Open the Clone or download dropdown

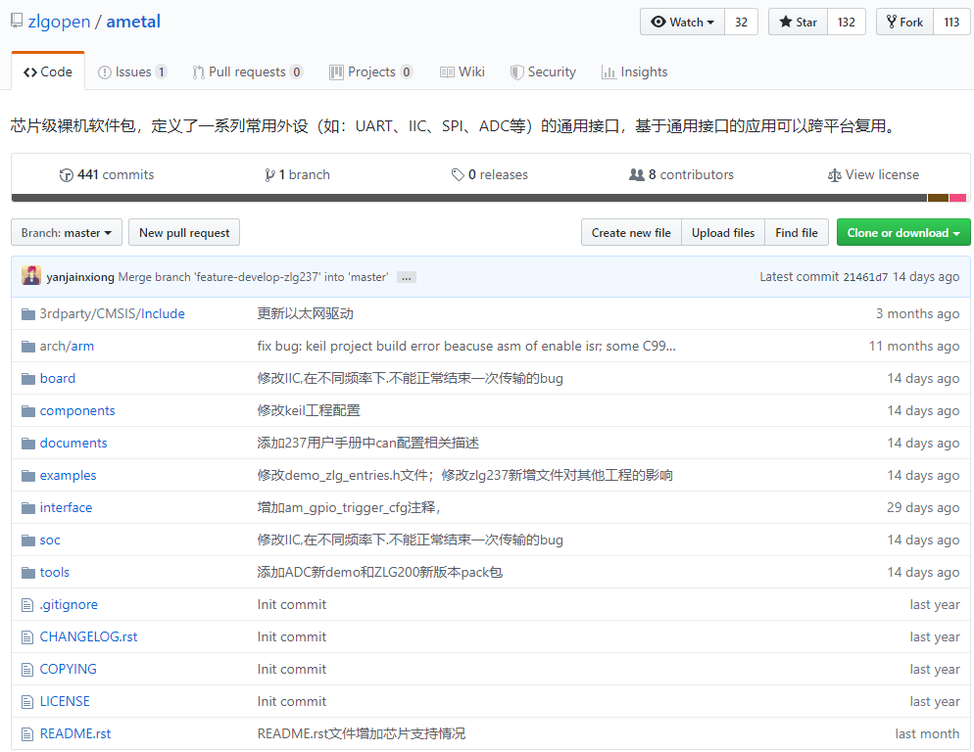903,233
